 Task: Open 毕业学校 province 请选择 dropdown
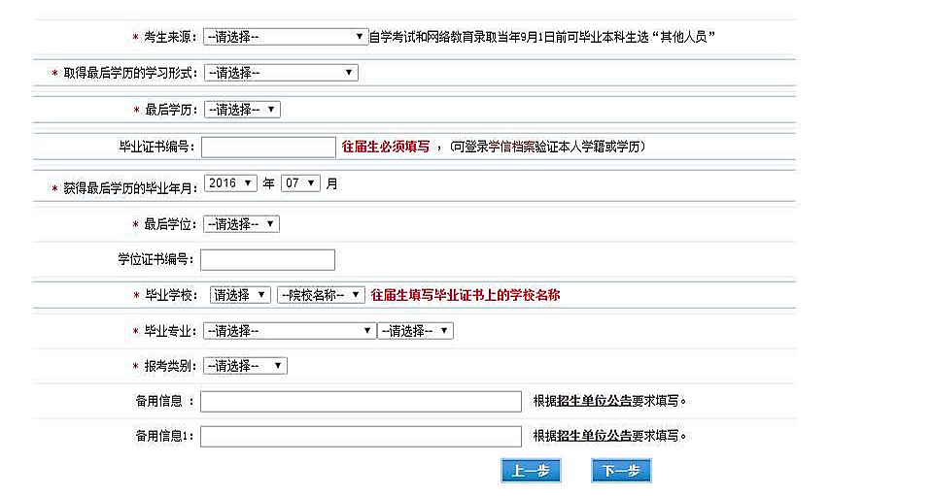[240, 295]
